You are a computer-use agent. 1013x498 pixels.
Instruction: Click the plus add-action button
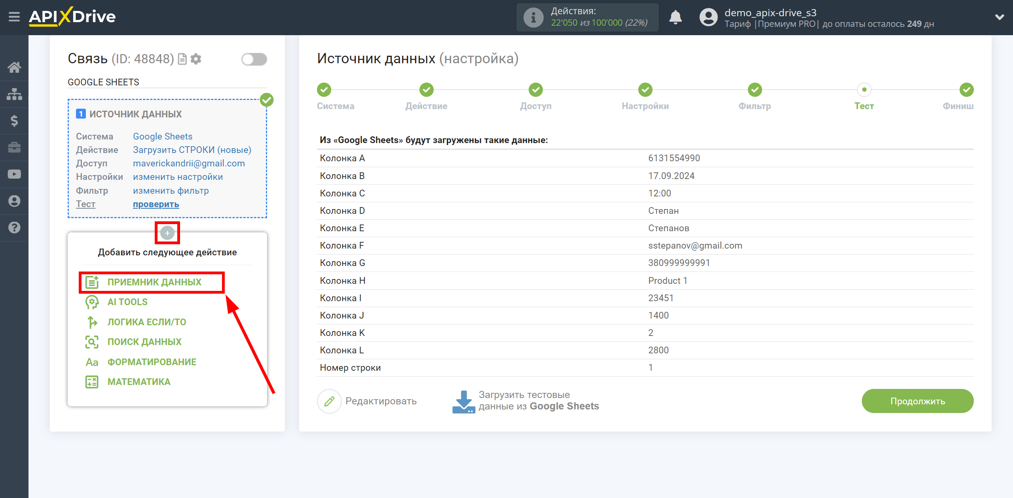167,233
